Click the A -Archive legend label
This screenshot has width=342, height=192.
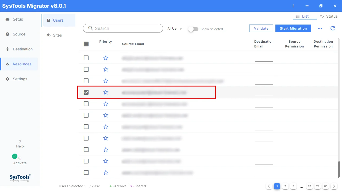(x=118, y=186)
